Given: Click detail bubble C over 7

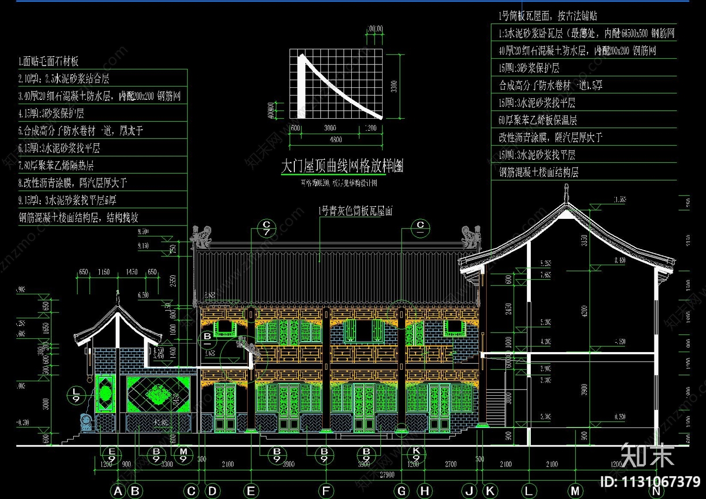Looking at the screenshot, I should [x=267, y=229].
